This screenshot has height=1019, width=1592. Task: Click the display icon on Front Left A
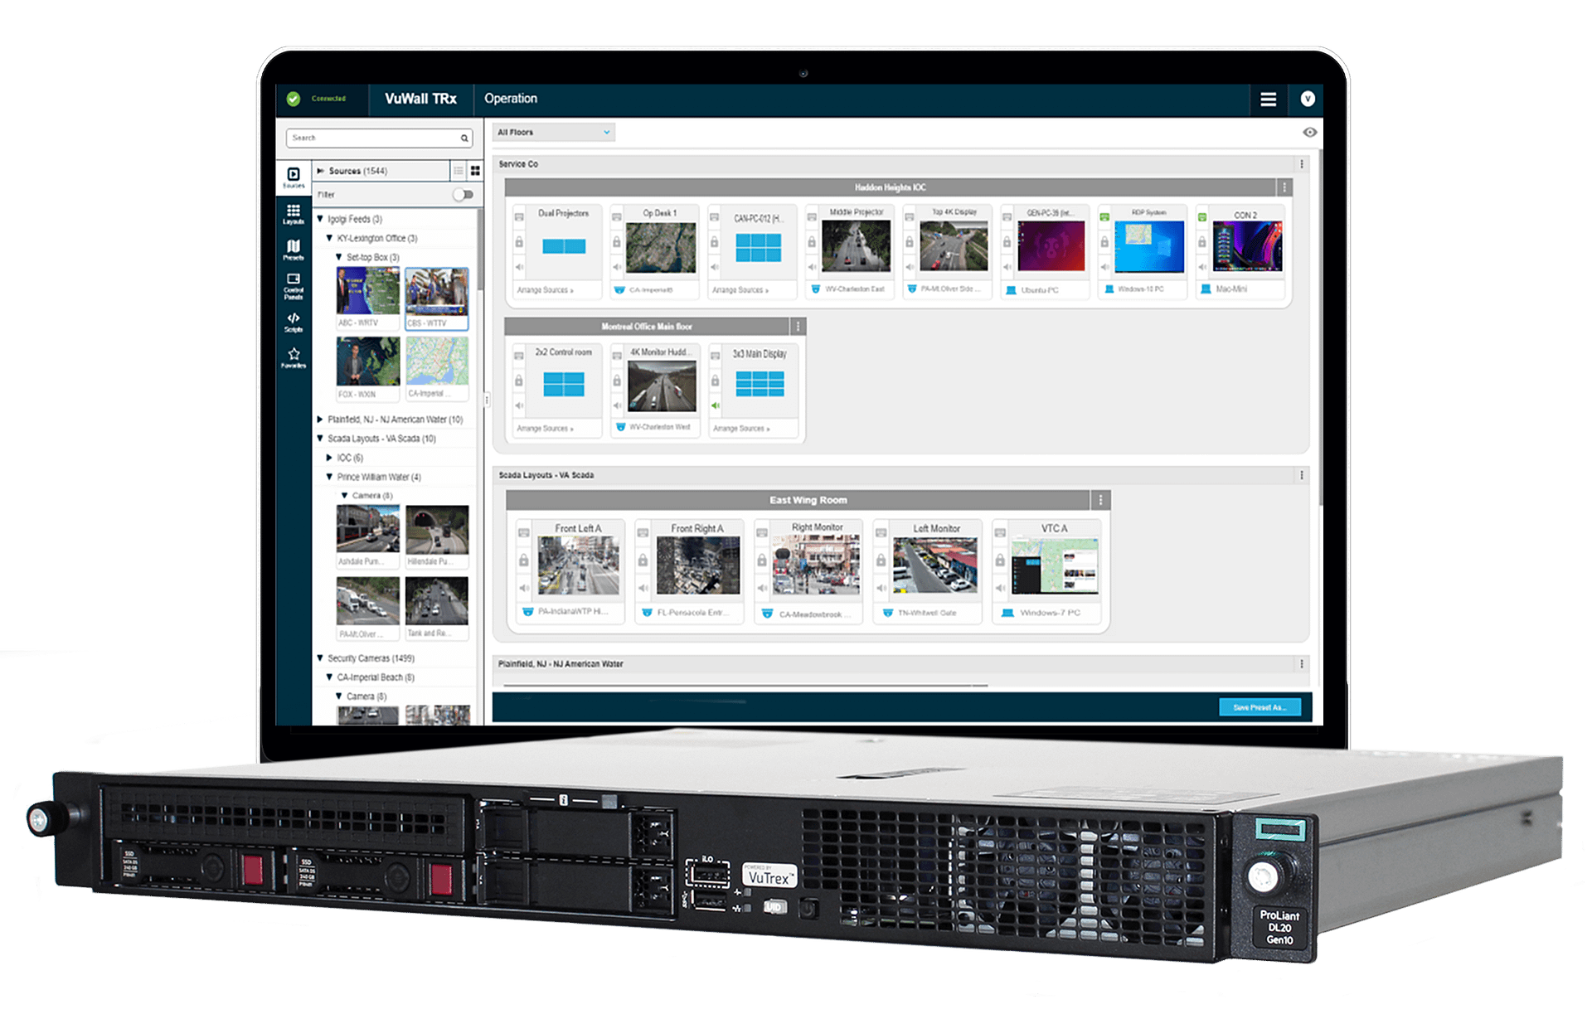click(524, 533)
